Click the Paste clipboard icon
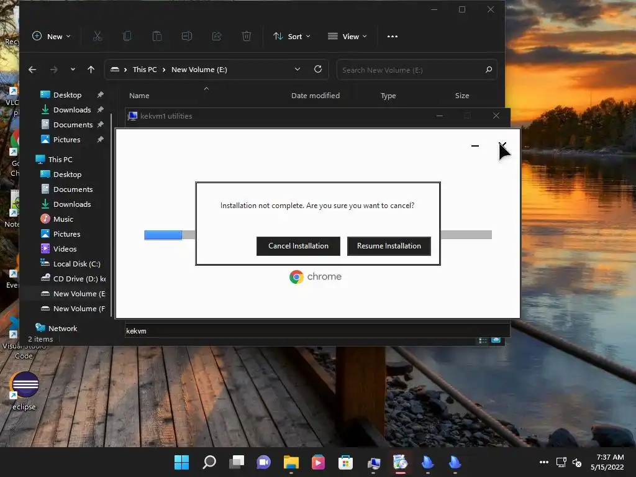The width and height of the screenshot is (636, 477). [x=157, y=37]
